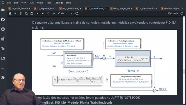
Task: Restart kernel and run all cells
Action: tap(53, 13)
